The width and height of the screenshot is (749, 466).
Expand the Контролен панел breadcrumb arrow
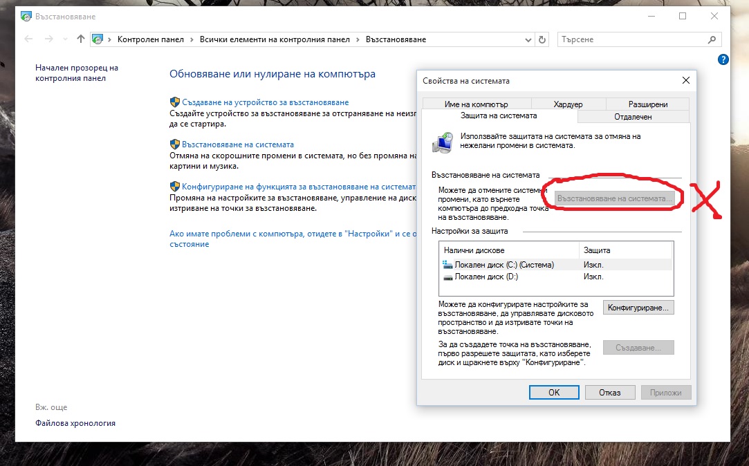click(192, 39)
